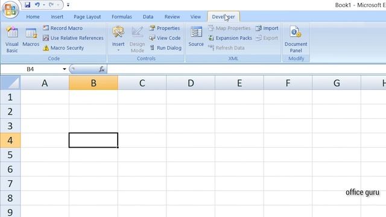Viewport: 386px width, 217px height.
Task: Open the Insert ribbon tab
Action: 57,17
